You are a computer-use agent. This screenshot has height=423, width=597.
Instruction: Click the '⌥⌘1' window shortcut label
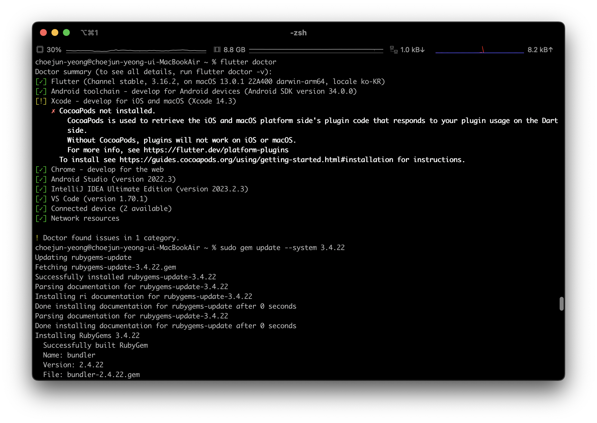pos(89,33)
